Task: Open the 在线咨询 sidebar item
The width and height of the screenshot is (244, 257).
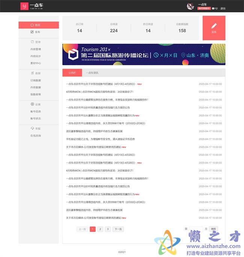Action: tap(36, 135)
